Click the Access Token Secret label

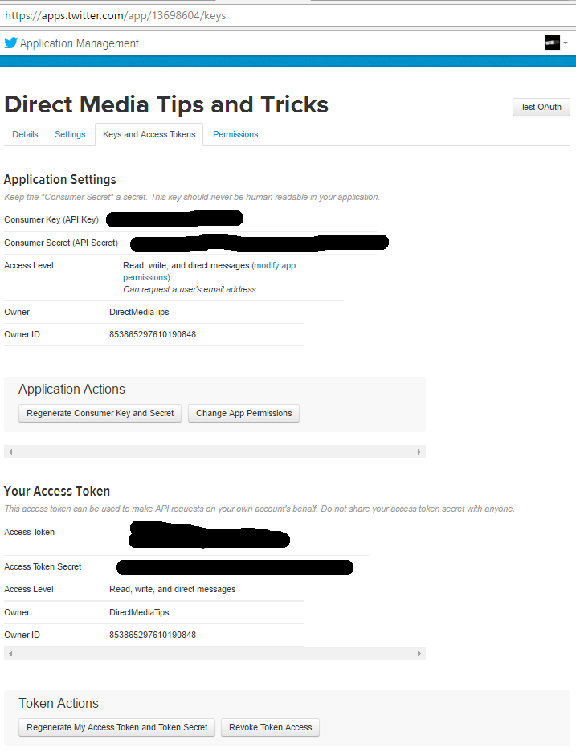tap(43, 566)
